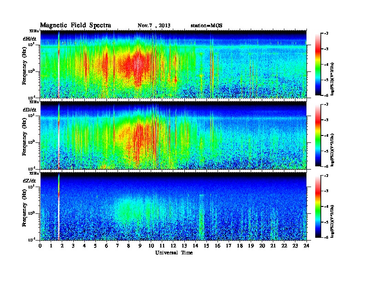Pick the dZ/dt panel color scale bar
The image size is (365, 282).
coord(318,206)
